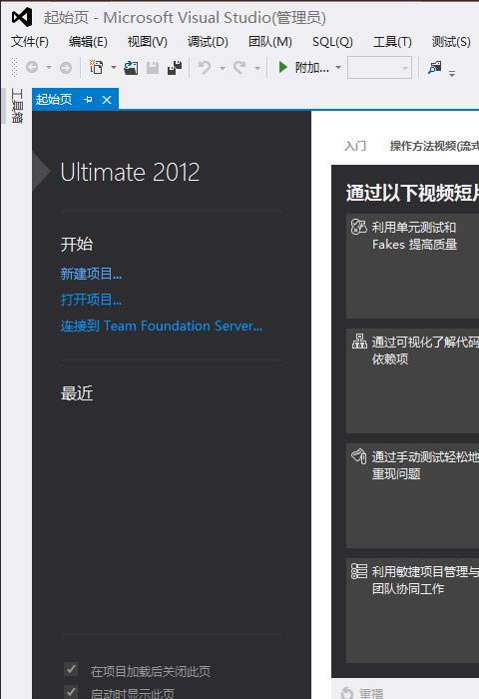The width and height of the screenshot is (479, 699).
Task: Open the 视图(V) menu
Action: click(x=147, y=42)
